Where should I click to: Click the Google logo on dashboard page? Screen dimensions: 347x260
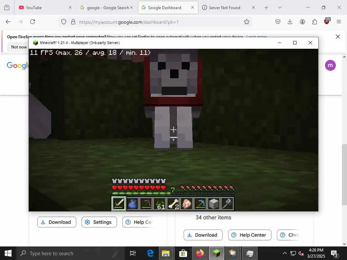(x=17, y=65)
